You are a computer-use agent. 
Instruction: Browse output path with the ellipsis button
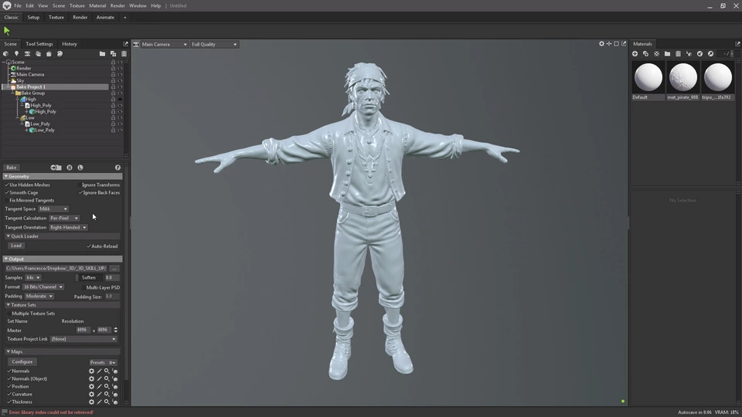(114, 269)
